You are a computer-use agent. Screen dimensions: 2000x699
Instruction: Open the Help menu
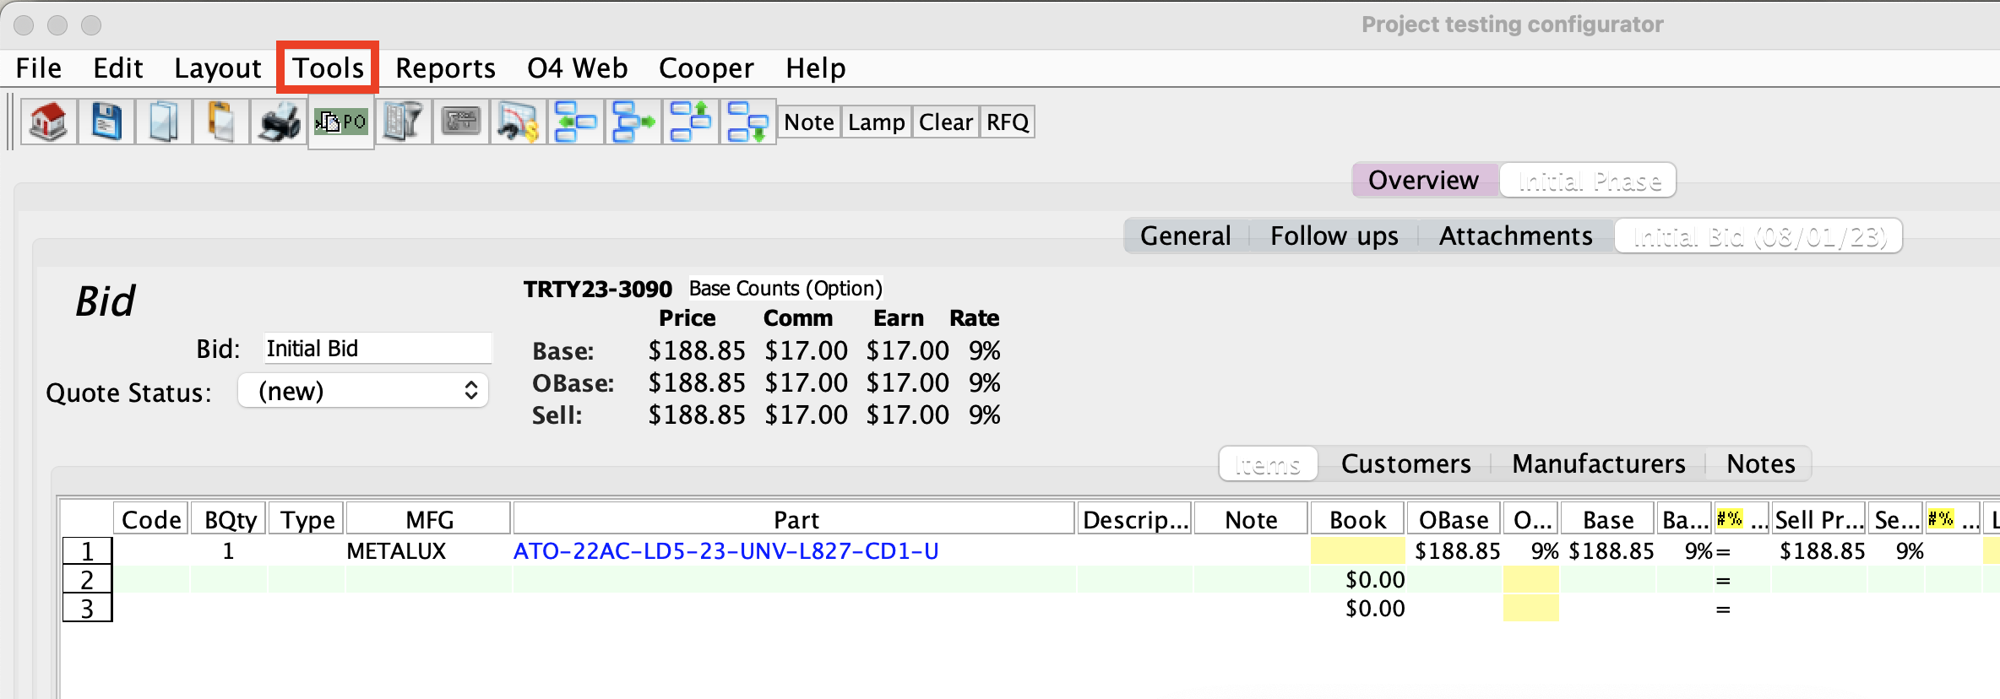816,68
